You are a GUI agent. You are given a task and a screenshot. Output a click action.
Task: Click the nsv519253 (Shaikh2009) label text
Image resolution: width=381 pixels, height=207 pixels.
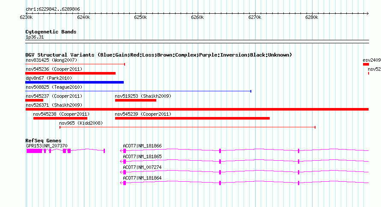[x=143, y=96]
